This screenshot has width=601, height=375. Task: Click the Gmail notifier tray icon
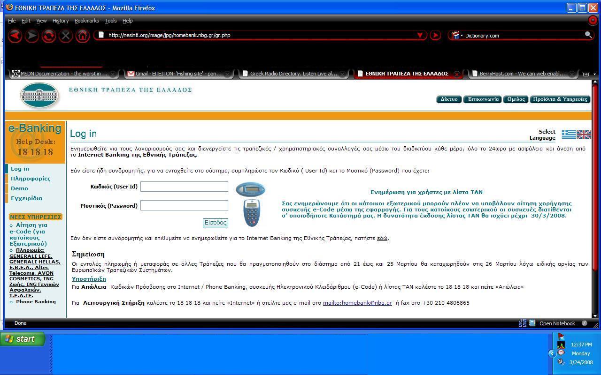pos(561,353)
